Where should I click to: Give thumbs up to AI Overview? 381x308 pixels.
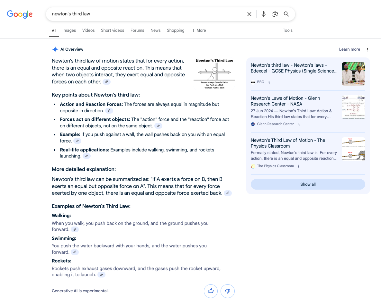[211, 291]
